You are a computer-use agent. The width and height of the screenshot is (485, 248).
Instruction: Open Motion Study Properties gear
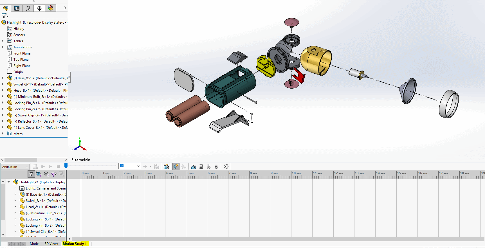coord(226,167)
